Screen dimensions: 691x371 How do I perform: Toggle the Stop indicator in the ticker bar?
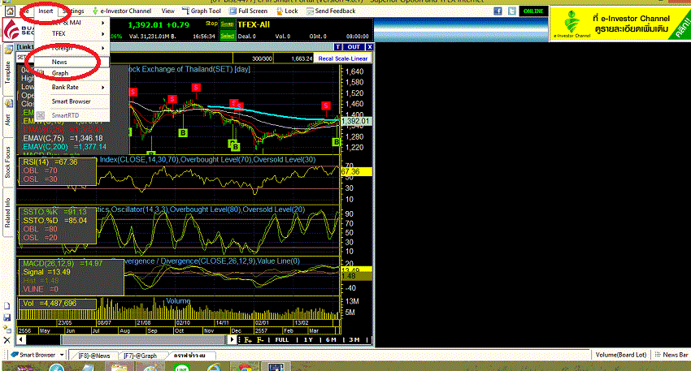211,24
